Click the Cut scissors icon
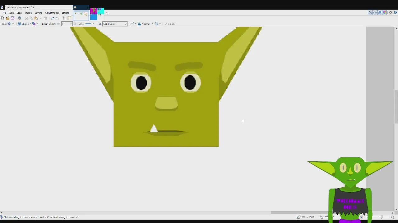The image size is (398, 223). point(26,18)
